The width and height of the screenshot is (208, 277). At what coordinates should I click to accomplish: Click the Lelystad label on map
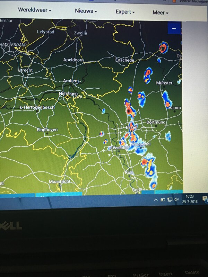(x=46, y=32)
